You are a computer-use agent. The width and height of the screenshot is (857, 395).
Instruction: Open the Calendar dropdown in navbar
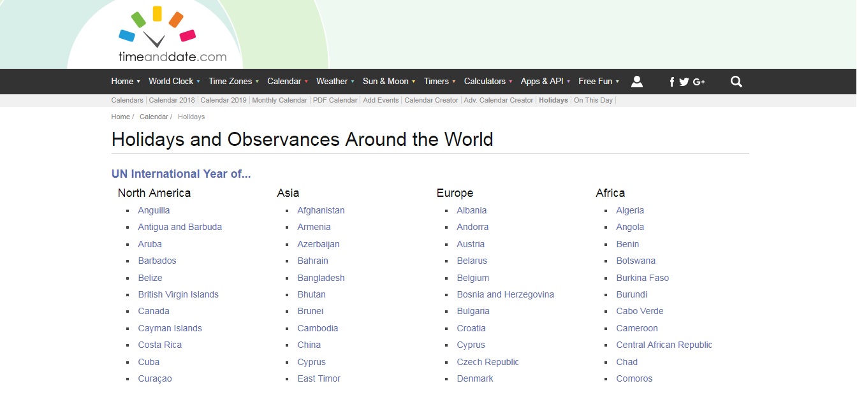(x=287, y=82)
